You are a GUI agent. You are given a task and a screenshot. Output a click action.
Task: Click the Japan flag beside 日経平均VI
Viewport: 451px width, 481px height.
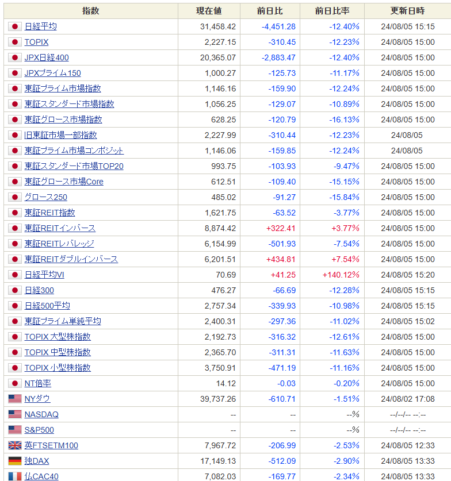tap(15, 275)
